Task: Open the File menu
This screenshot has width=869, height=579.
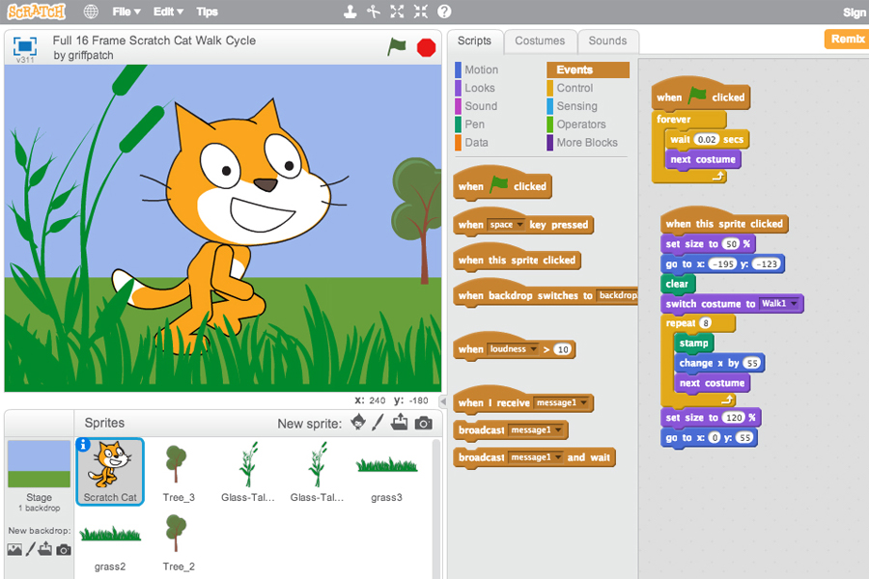Action: 126,12
